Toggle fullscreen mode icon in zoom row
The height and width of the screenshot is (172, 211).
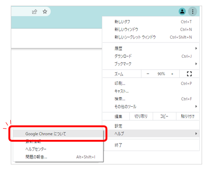pyautogui.click(x=189, y=74)
